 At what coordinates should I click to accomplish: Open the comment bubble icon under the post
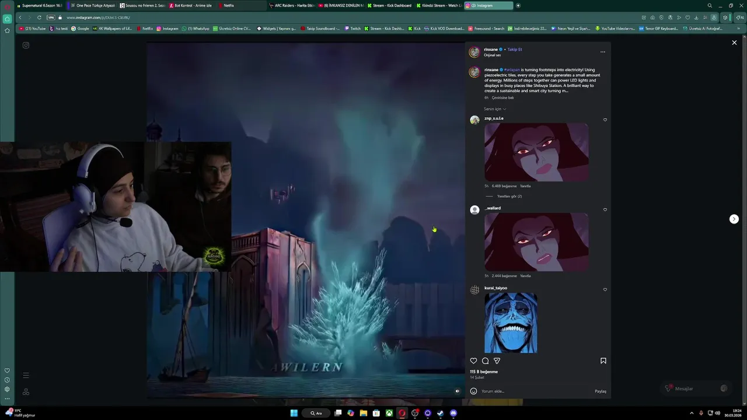coord(485,360)
